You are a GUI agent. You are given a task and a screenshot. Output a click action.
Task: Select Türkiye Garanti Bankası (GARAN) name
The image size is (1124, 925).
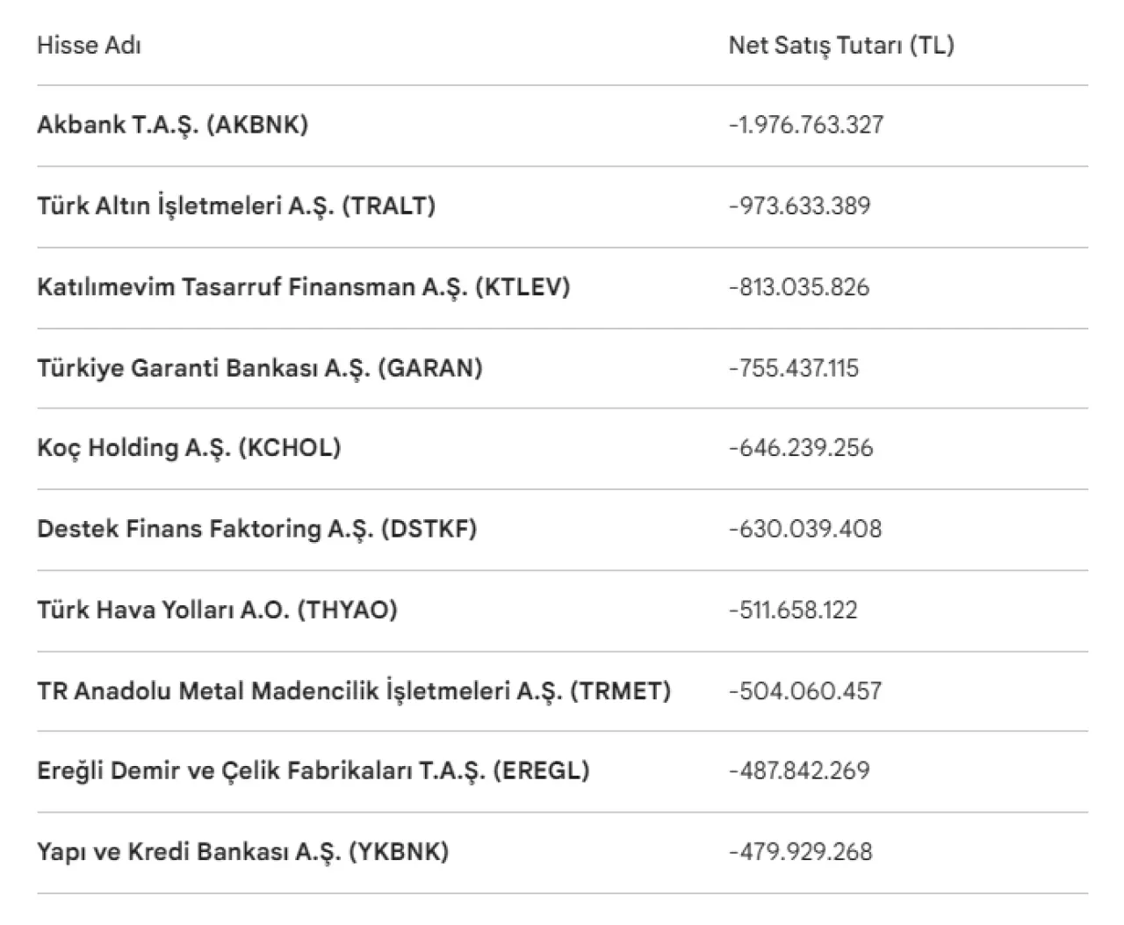coord(259,367)
